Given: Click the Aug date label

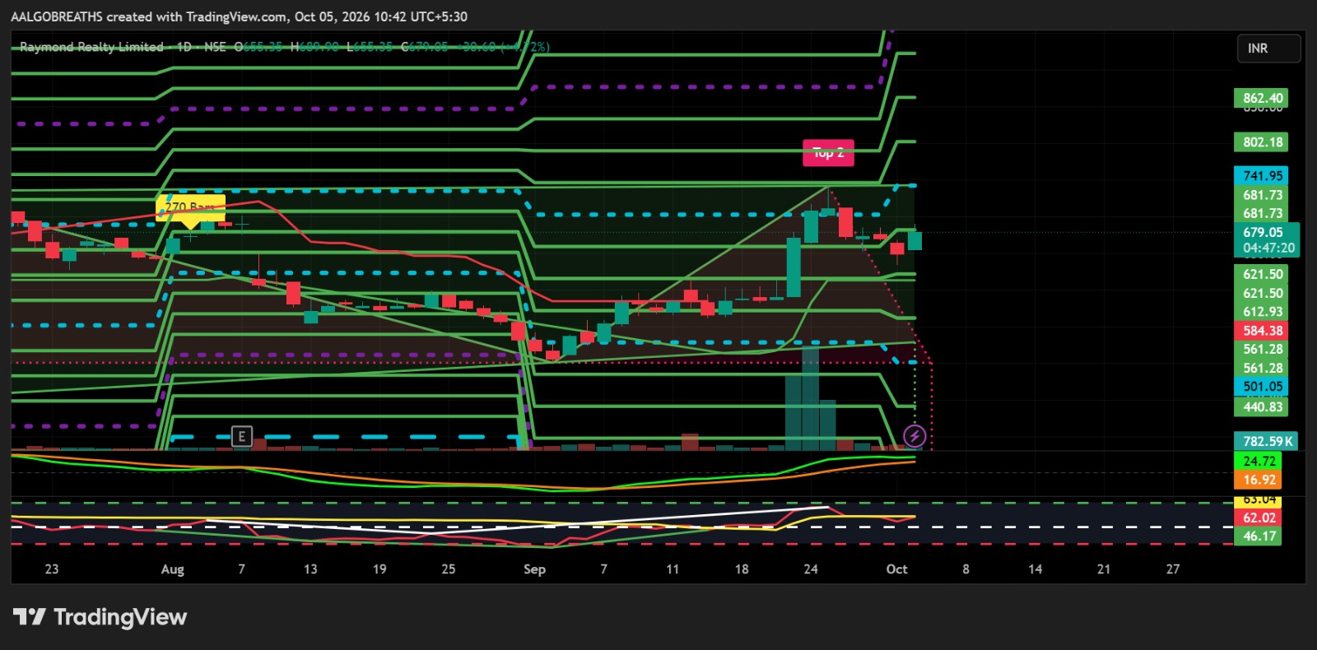Looking at the screenshot, I should pyautogui.click(x=173, y=569).
